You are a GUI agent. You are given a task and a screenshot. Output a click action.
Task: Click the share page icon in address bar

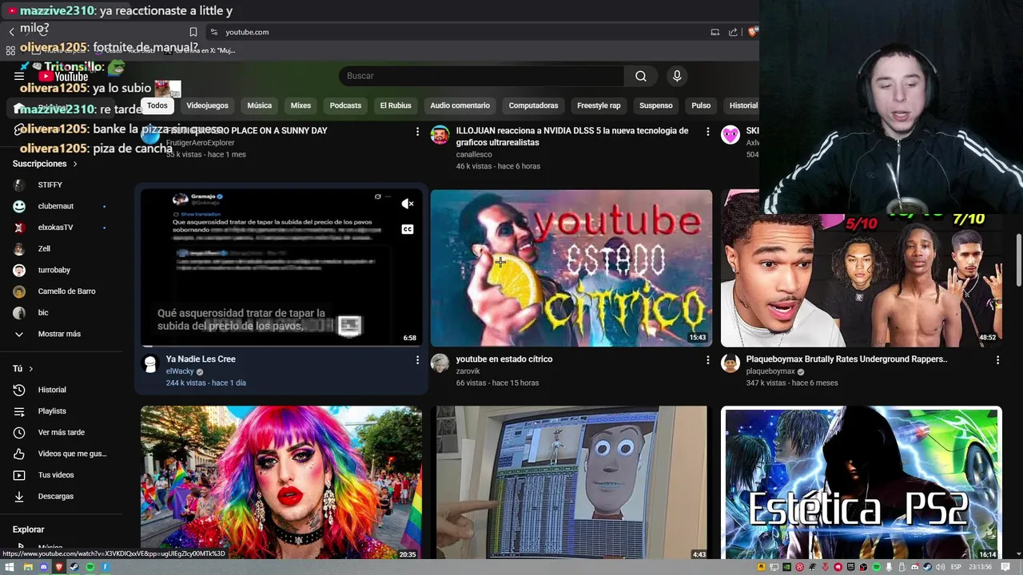(733, 32)
